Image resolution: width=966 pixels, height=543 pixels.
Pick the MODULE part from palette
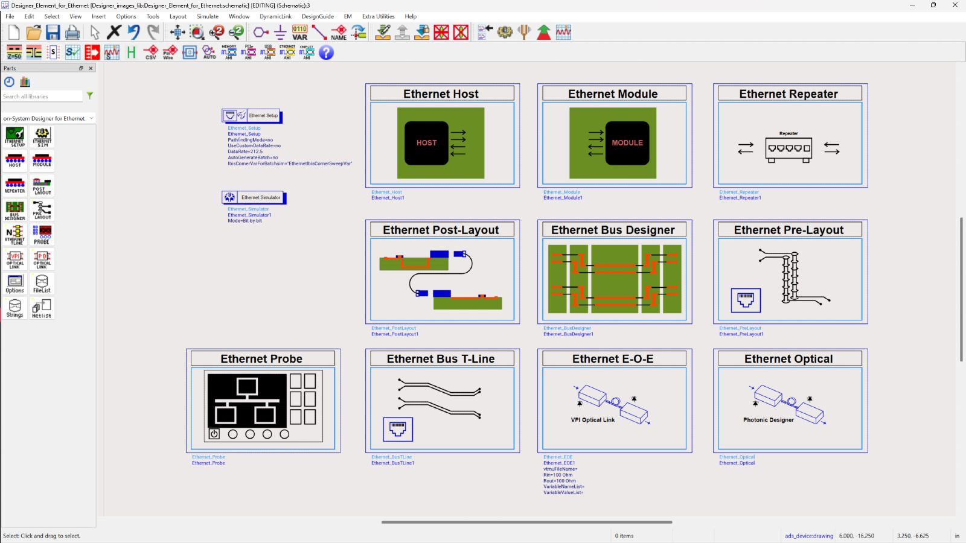point(42,160)
